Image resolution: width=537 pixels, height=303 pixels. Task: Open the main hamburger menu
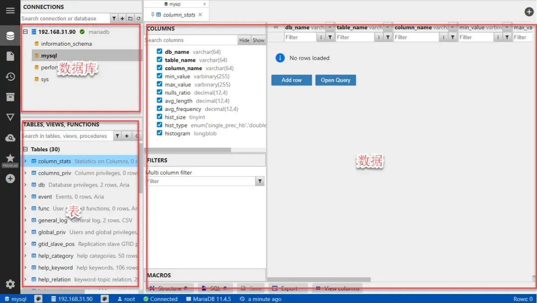[x=10, y=10]
